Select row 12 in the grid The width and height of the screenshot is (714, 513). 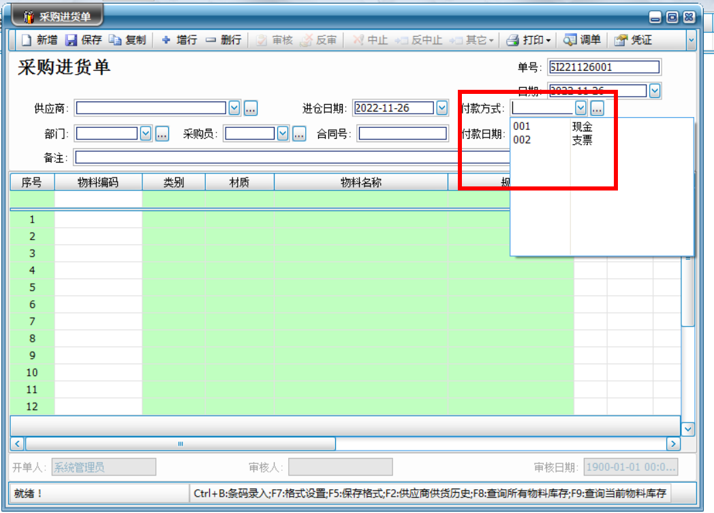point(32,407)
